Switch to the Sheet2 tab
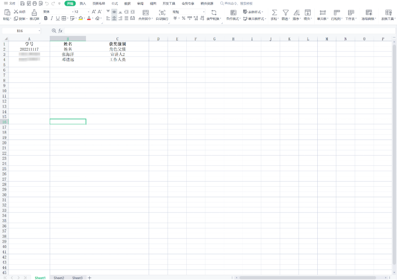 [x=59, y=278]
